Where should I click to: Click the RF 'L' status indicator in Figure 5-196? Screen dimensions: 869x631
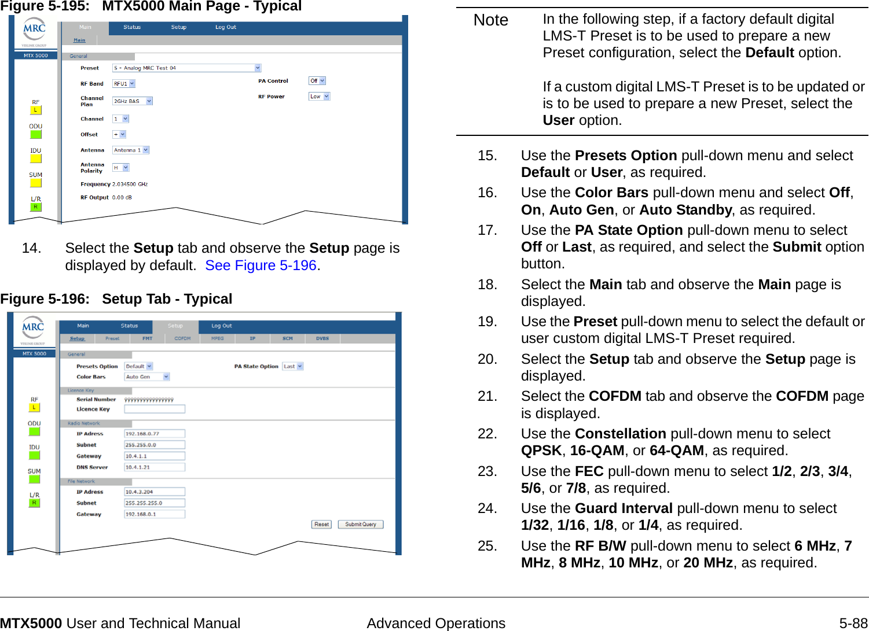[x=34, y=407]
